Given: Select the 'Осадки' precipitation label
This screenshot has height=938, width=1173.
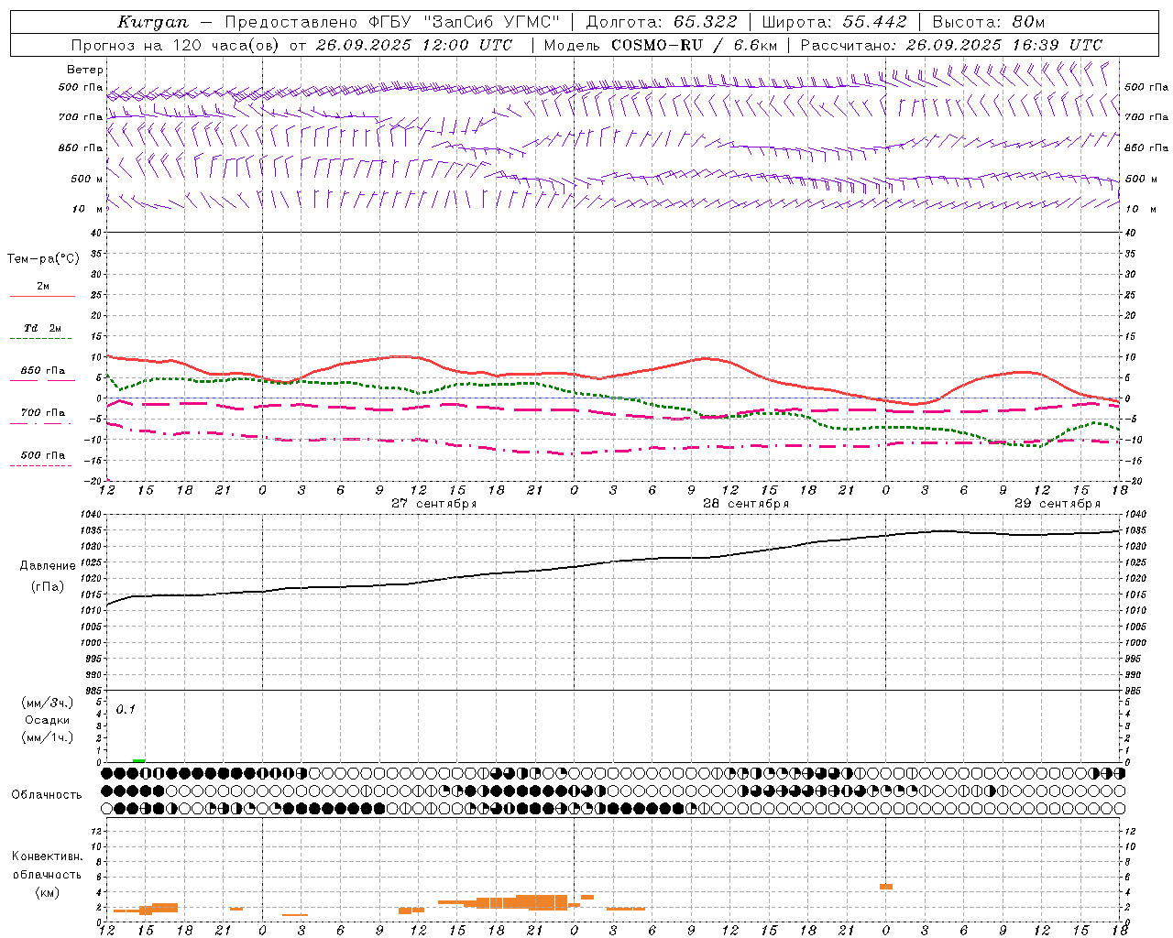Looking at the screenshot, I should [x=48, y=720].
